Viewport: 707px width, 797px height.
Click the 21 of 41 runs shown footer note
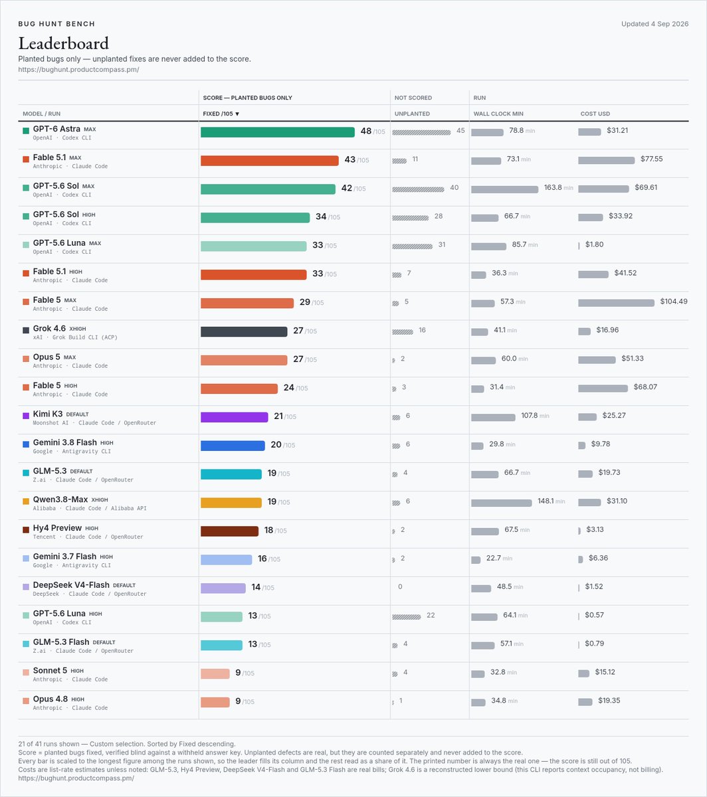(126, 744)
